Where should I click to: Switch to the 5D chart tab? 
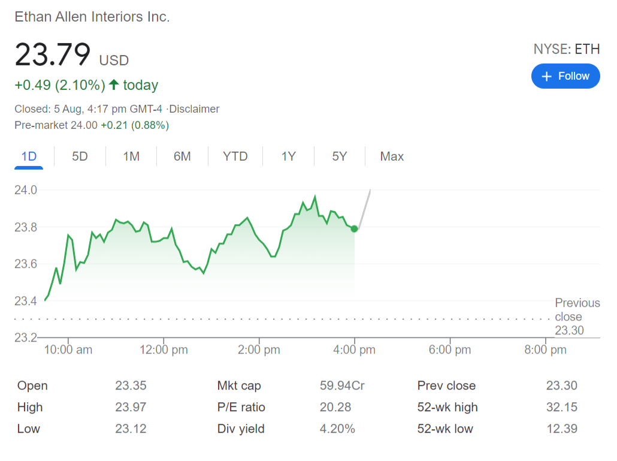[80, 156]
